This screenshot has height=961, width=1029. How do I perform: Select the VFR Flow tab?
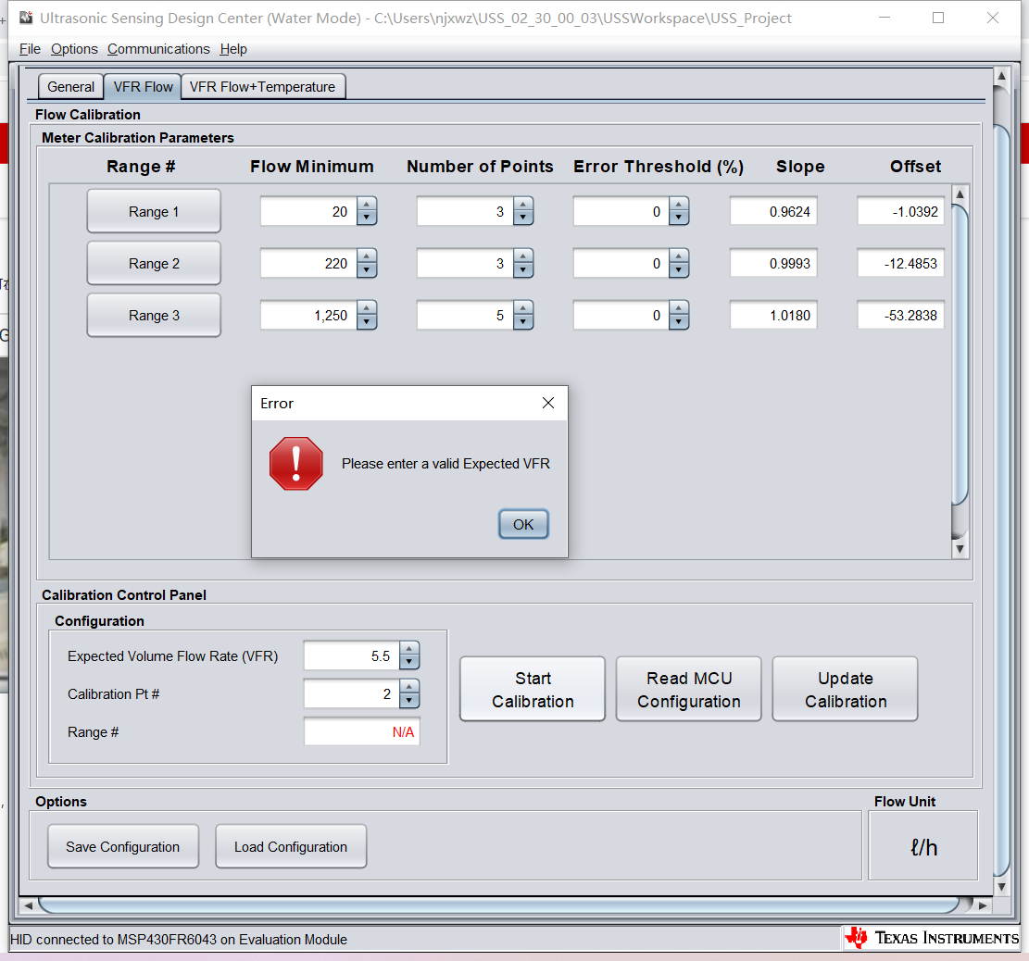pos(143,87)
